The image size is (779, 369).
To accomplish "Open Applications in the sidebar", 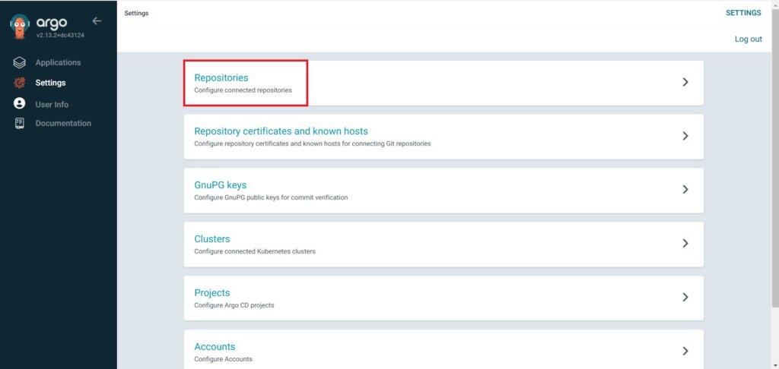I will point(58,62).
